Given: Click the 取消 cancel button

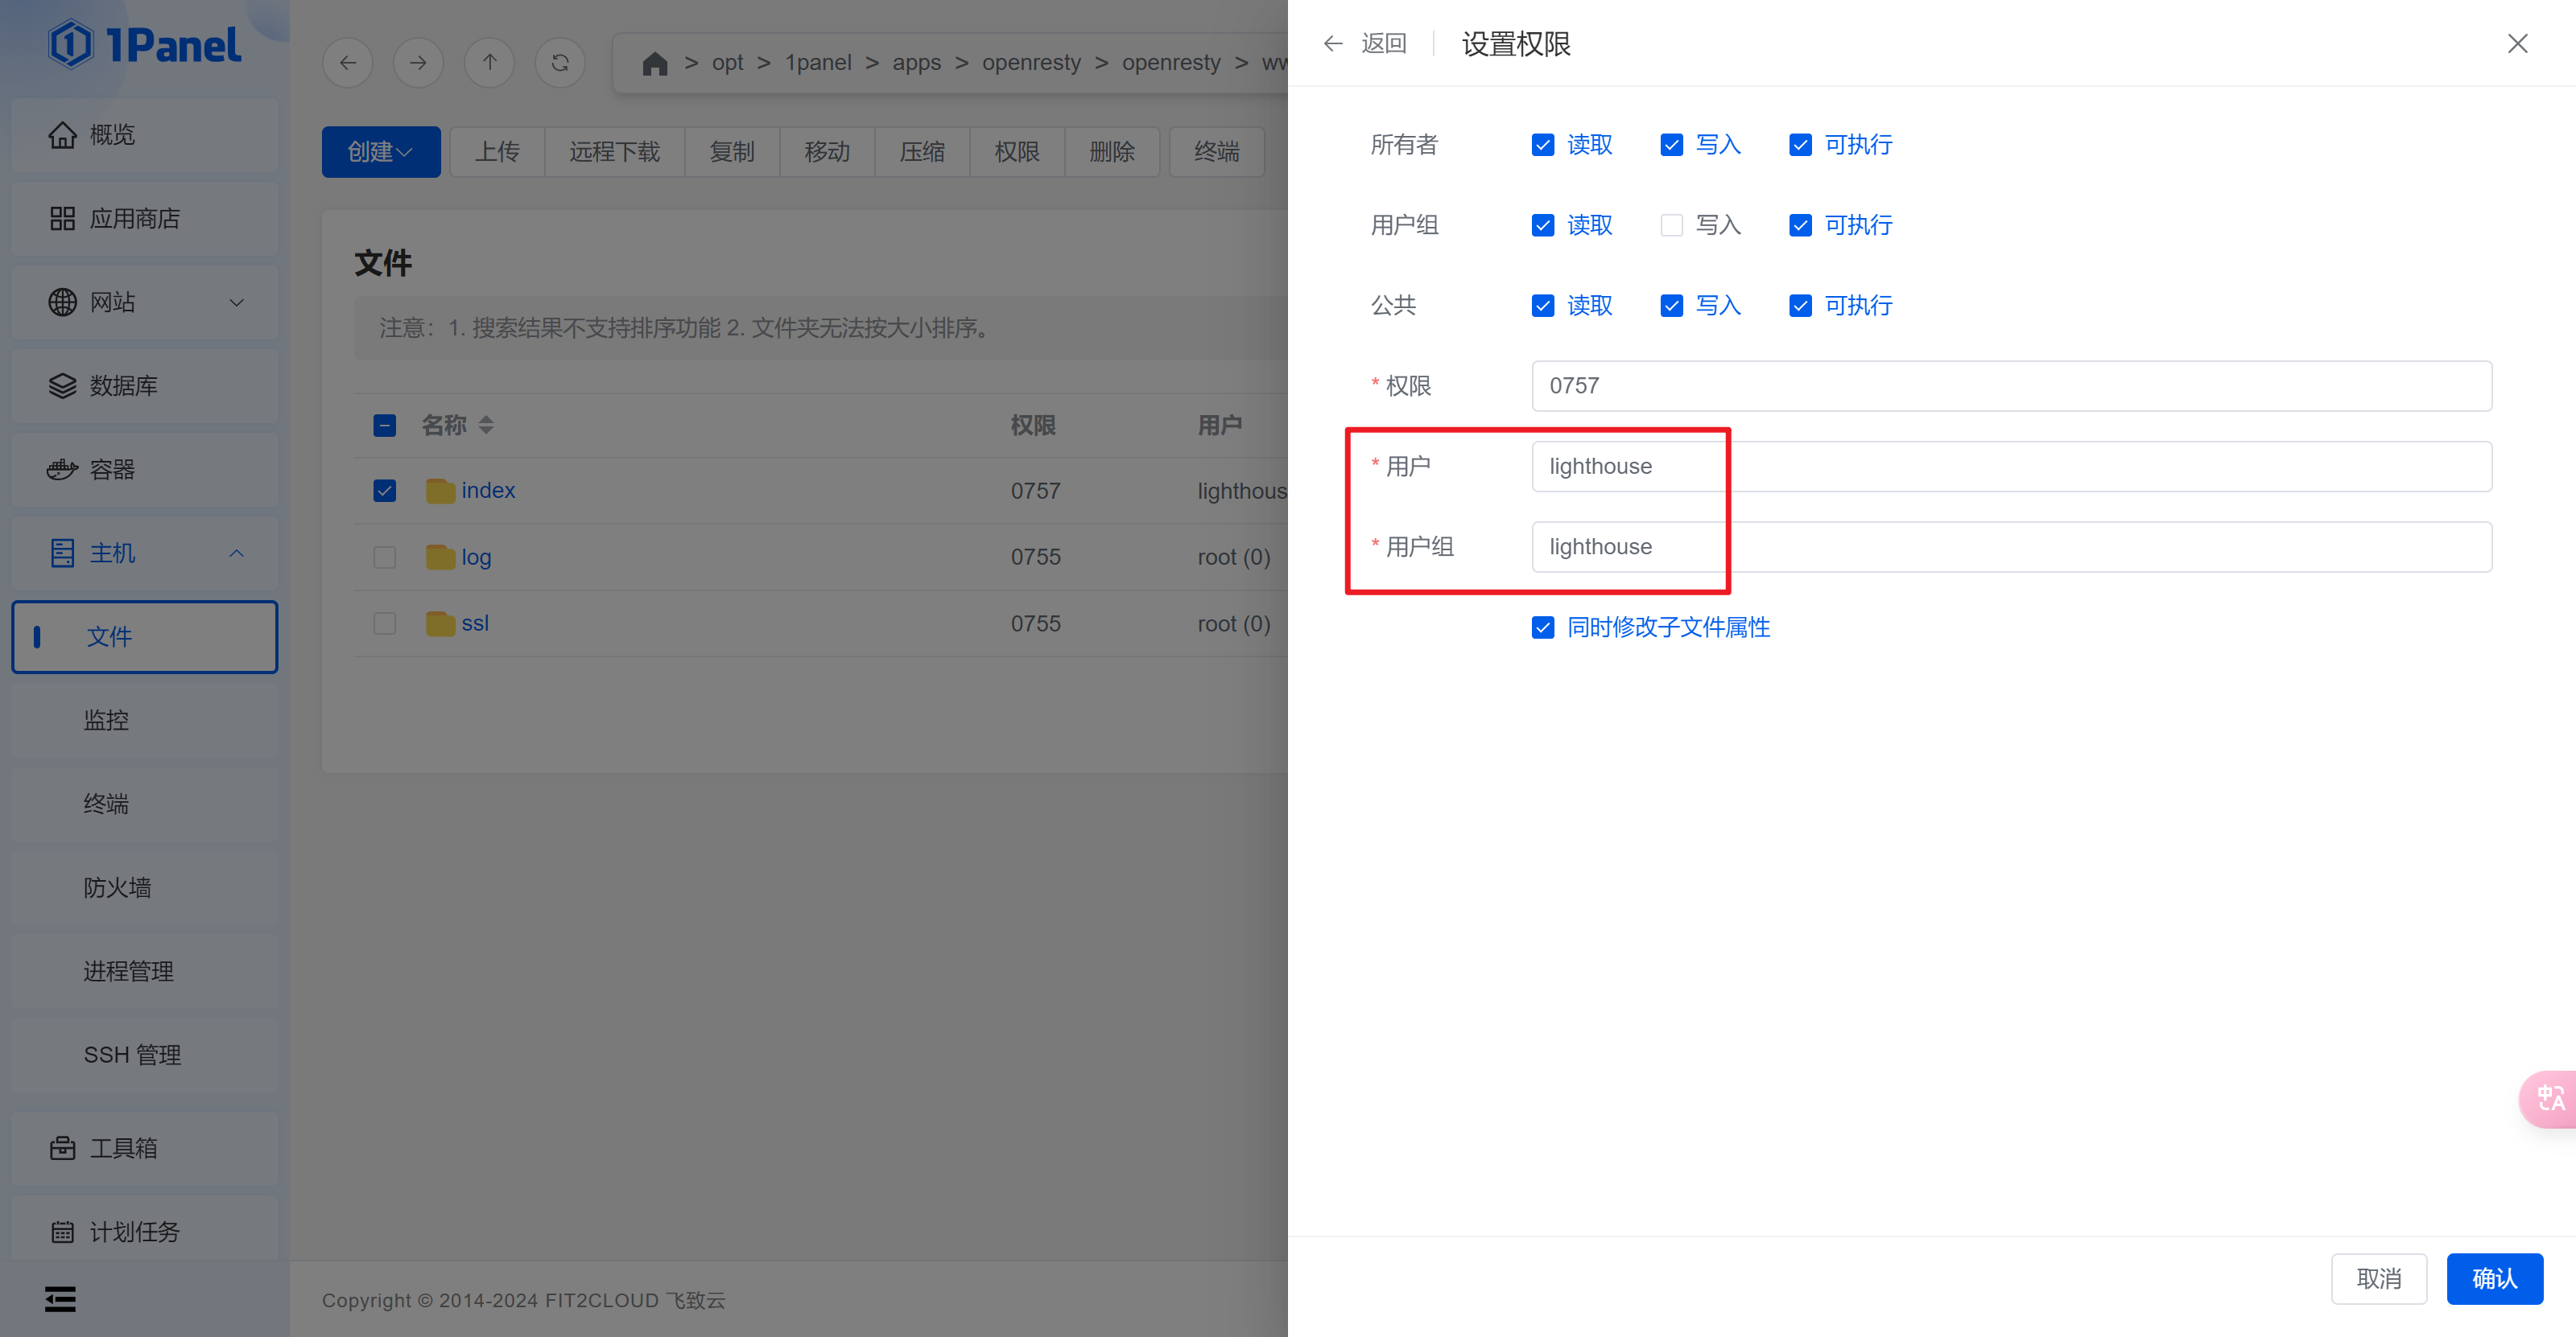Looking at the screenshot, I should tap(2379, 1279).
